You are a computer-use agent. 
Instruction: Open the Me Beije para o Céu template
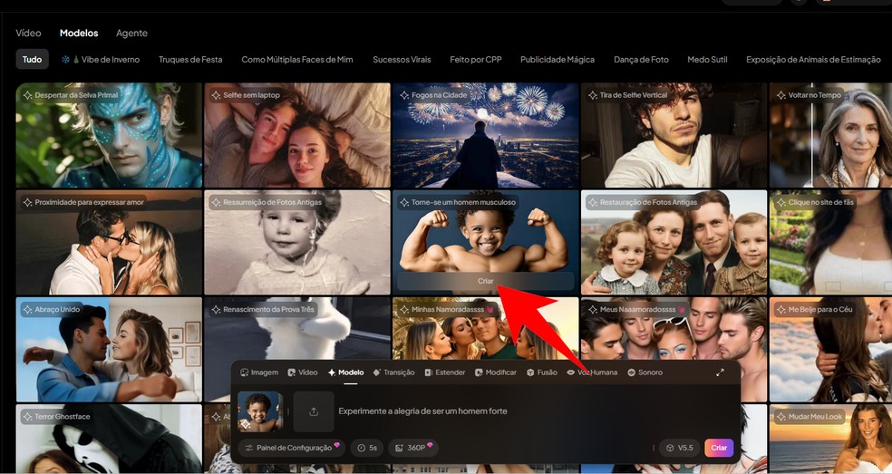coord(830,350)
